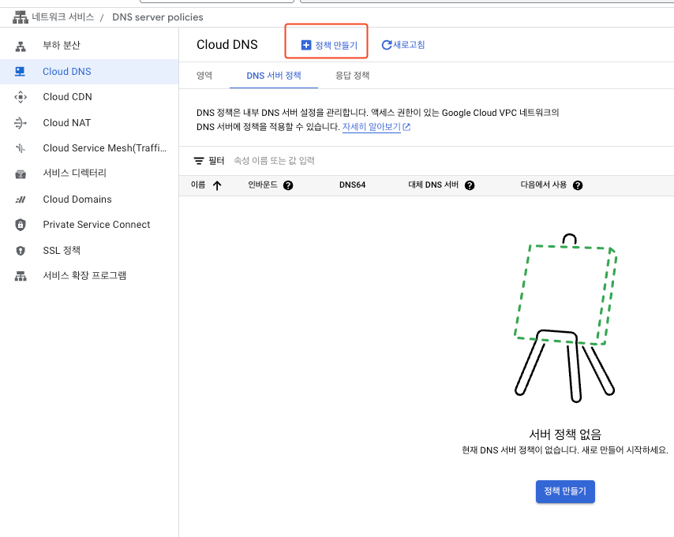Click the DNS64 column header
Screen dimensions: 674x537
(353, 185)
